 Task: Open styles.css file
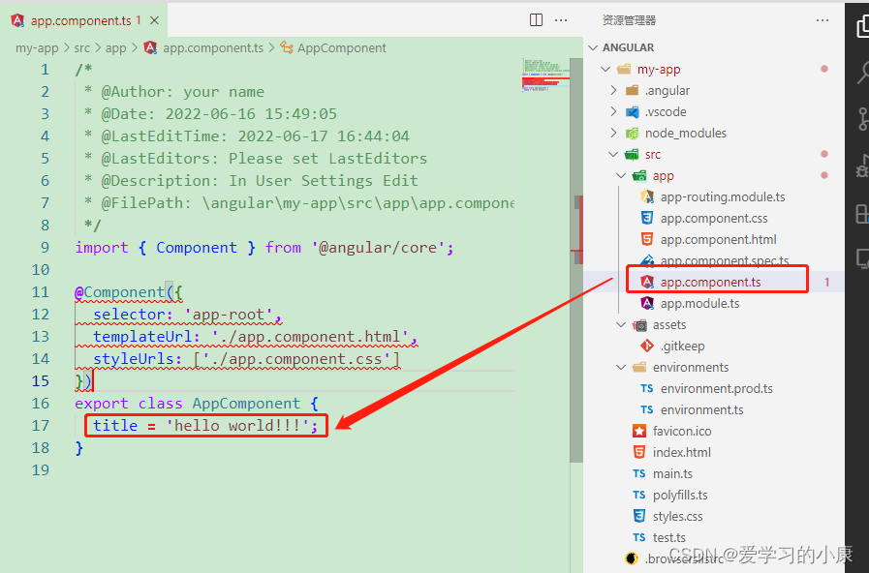point(677,516)
